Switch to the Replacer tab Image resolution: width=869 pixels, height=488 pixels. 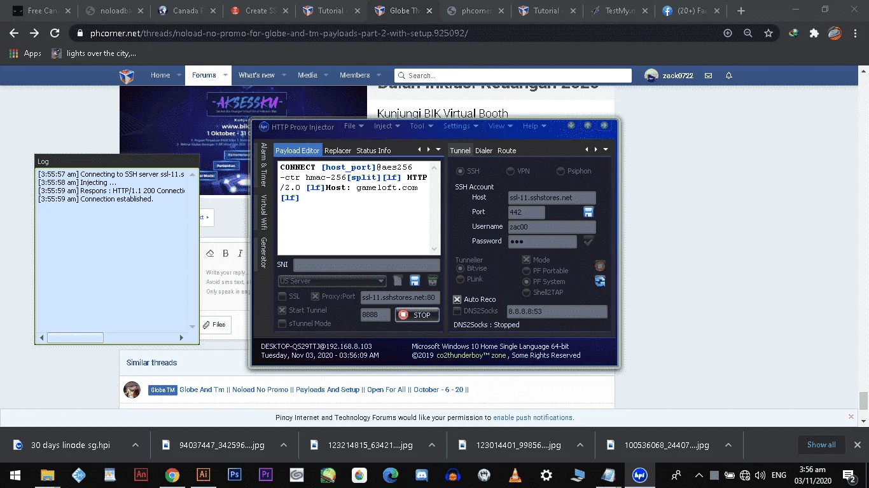pos(338,151)
